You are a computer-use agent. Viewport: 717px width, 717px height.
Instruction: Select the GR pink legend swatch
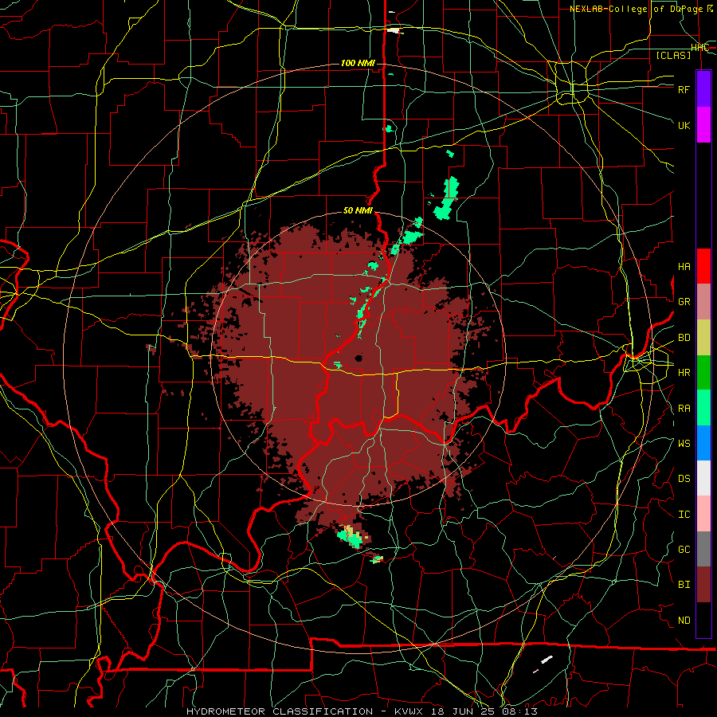[x=703, y=302]
